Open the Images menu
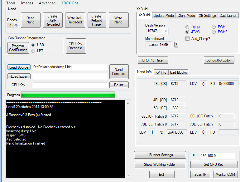The image size is (240, 182). coord(27,3)
